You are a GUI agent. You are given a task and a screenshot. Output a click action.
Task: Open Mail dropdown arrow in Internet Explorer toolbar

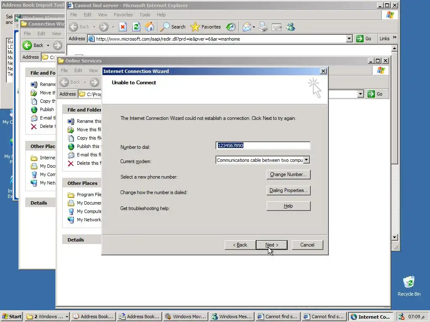click(254, 27)
